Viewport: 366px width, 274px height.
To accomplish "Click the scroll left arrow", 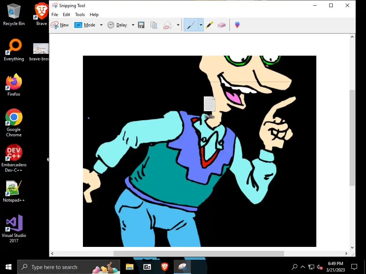I will pos(52,254).
